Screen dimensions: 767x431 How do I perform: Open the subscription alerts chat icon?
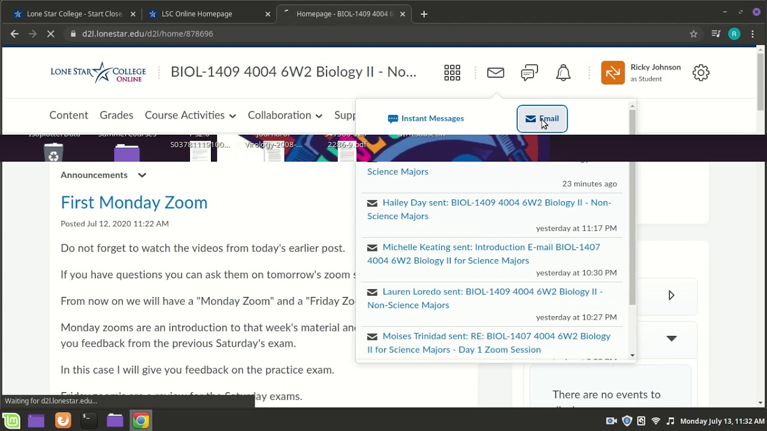click(x=529, y=73)
